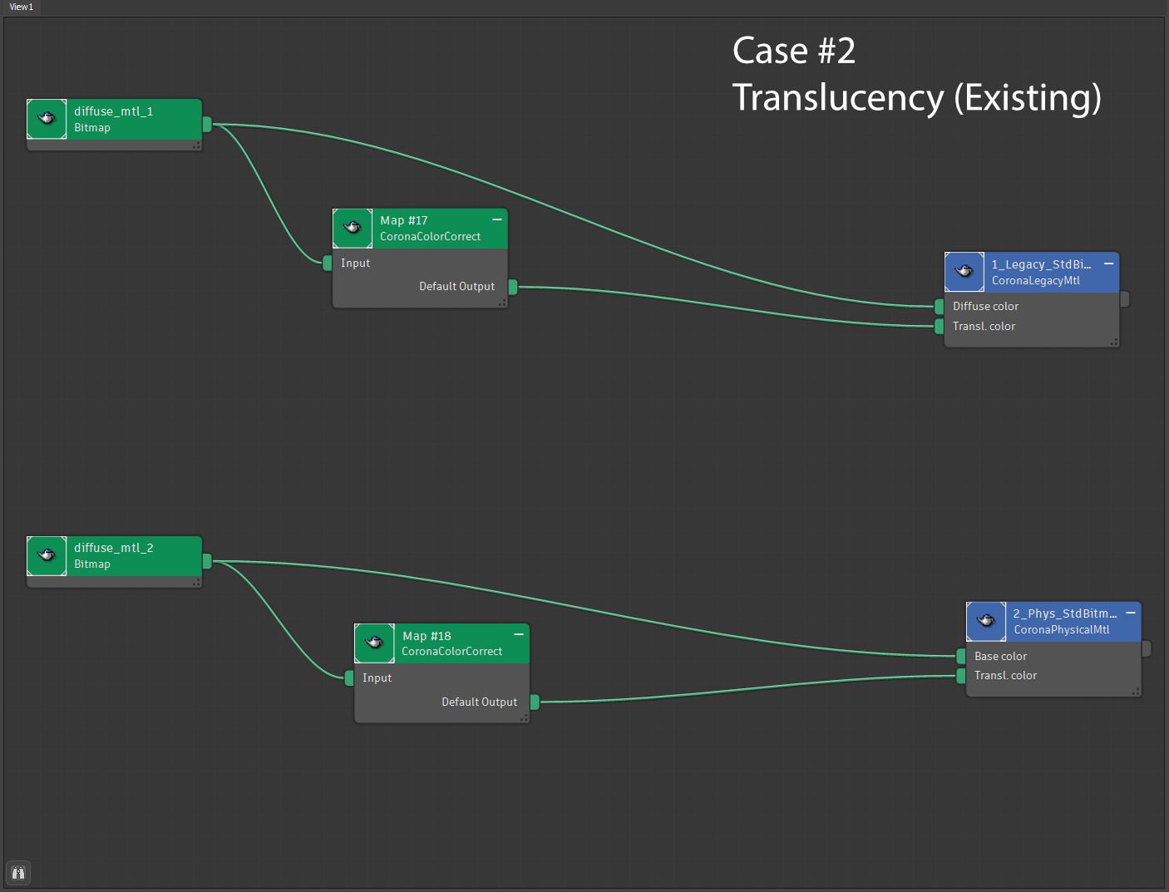Click Transl. color input socket on CoronaPhysicalMtl
The width and height of the screenshot is (1169, 892).
961,676
